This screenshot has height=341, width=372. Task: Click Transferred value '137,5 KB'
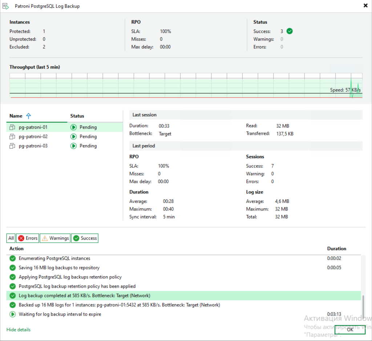[x=285, y=134]
